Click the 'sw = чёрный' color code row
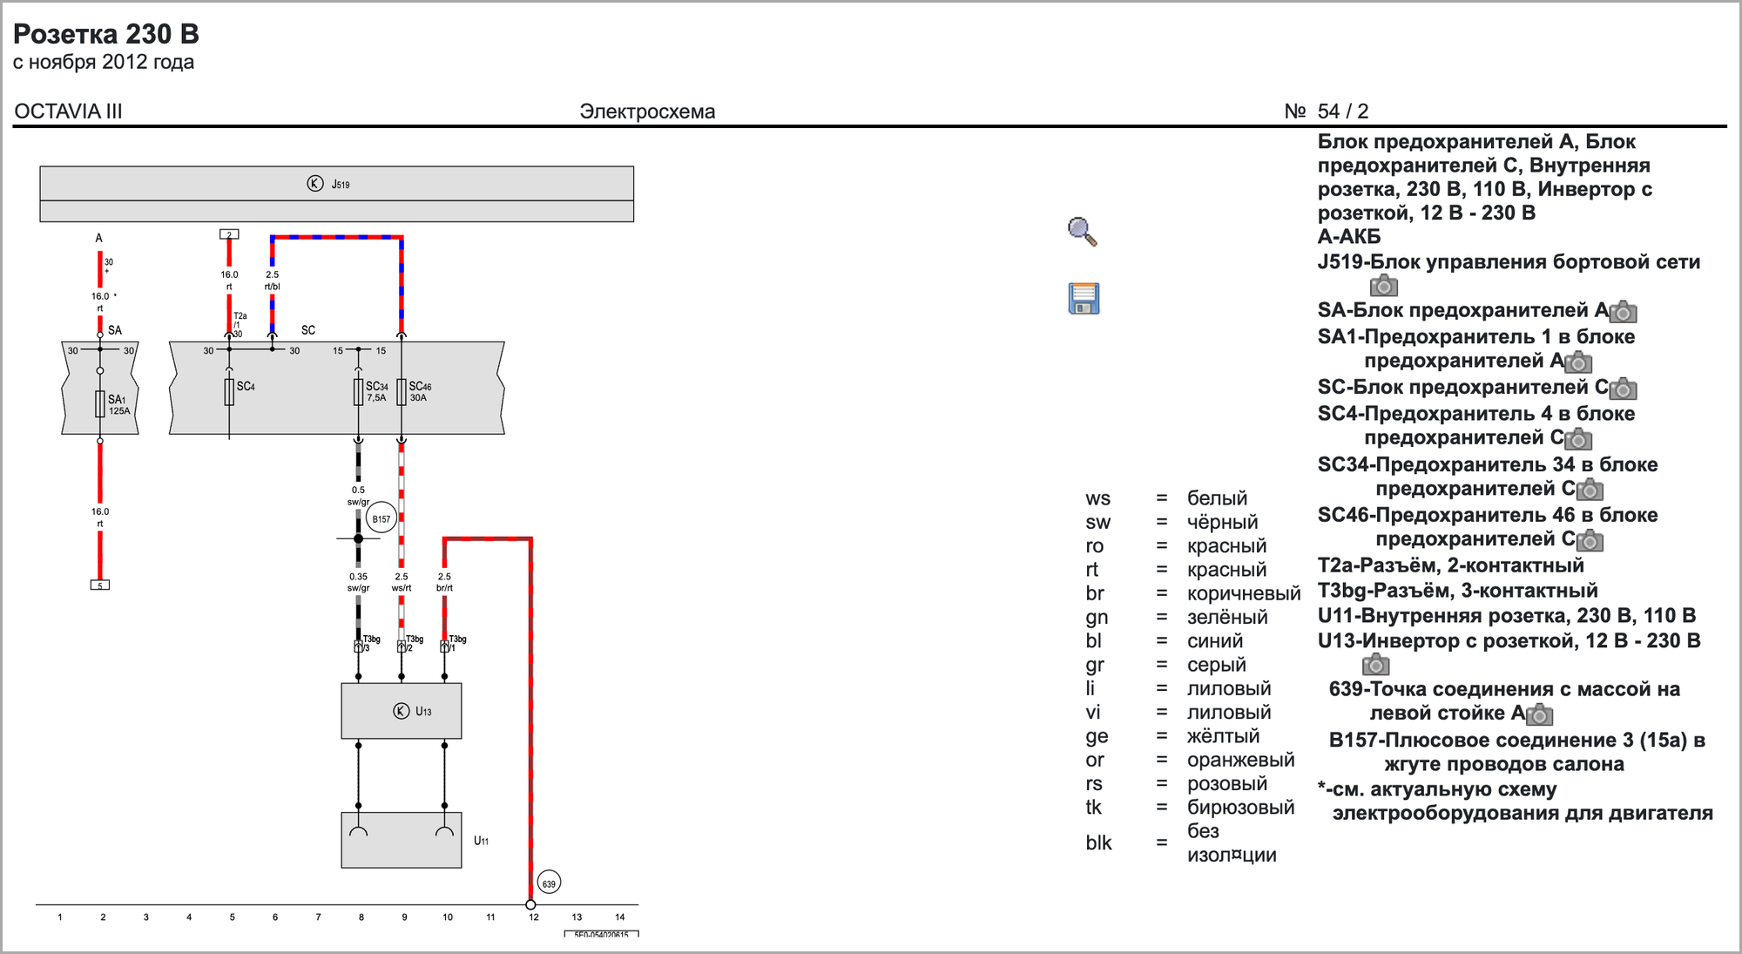Screen dimensions: 1742x954 [x=1171, y=522]
